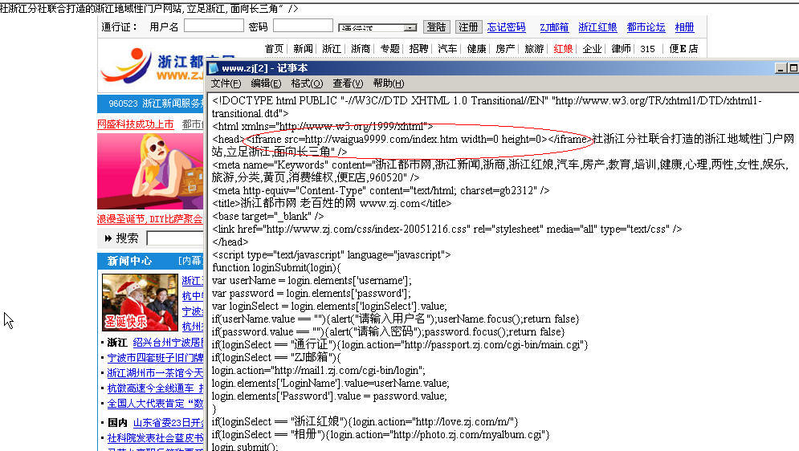This screenshot has width=799, height=451.
Task: Open the 杭徽高速今全线通车 news headline
Action: click(156, 388)
